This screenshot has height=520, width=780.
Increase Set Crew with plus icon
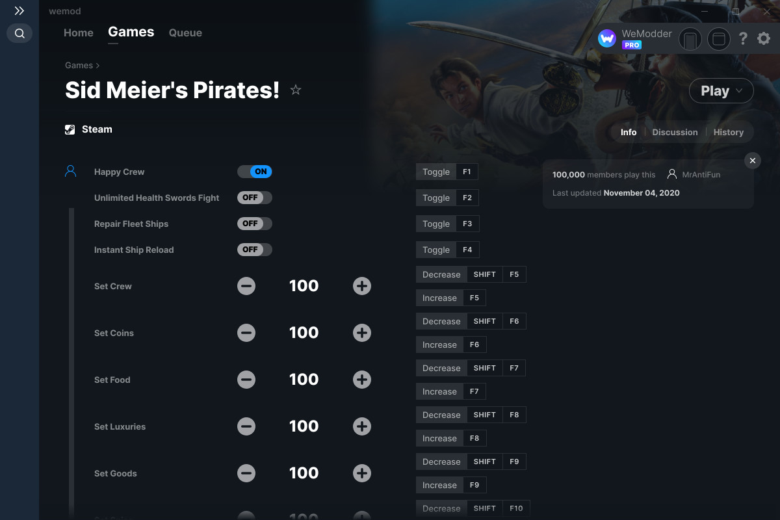[362, 286]
